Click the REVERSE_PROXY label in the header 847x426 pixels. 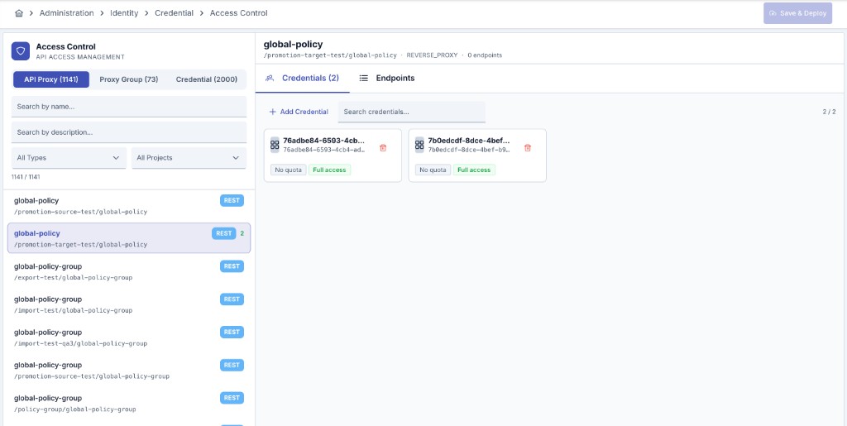coord(432,55)
